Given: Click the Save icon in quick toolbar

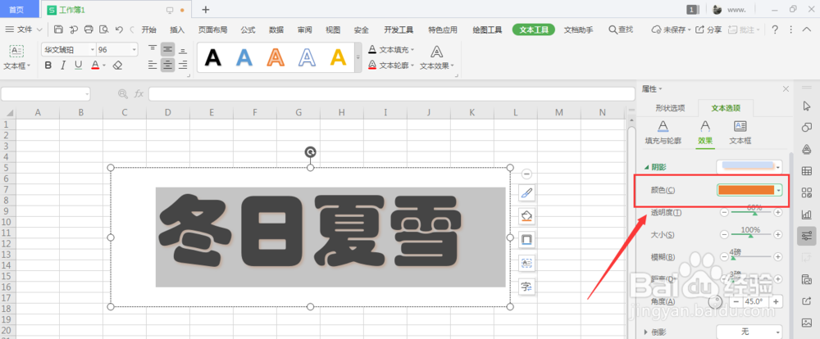Looking at the screenshot, I should click(58, 29).
